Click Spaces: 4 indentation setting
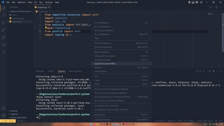 pyautogui.click(x=171, y=121)
